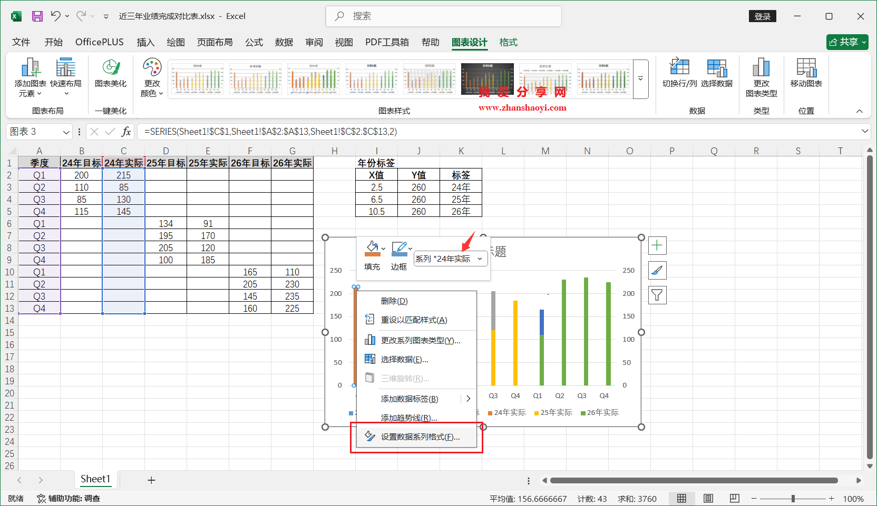Viewport: 877px width, 506px height.
Task: Click vertical scrollbar thumb
Action: click(870, 307)
